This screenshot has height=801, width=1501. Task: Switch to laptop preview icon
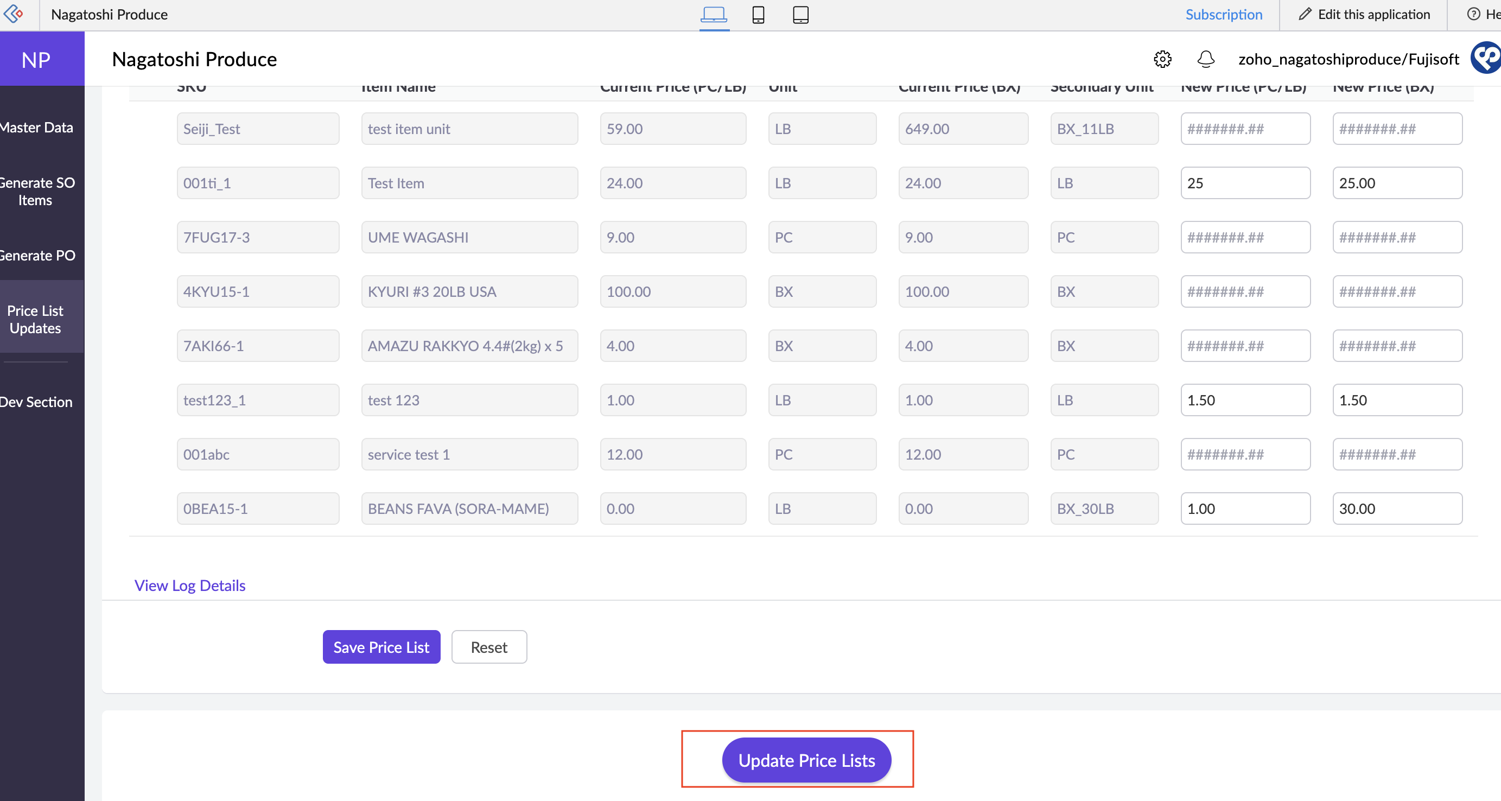point(713,14)
